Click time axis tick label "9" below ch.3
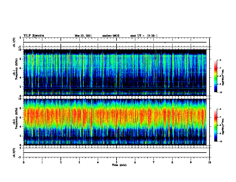 pyautogui.click(x=191, y=162)
